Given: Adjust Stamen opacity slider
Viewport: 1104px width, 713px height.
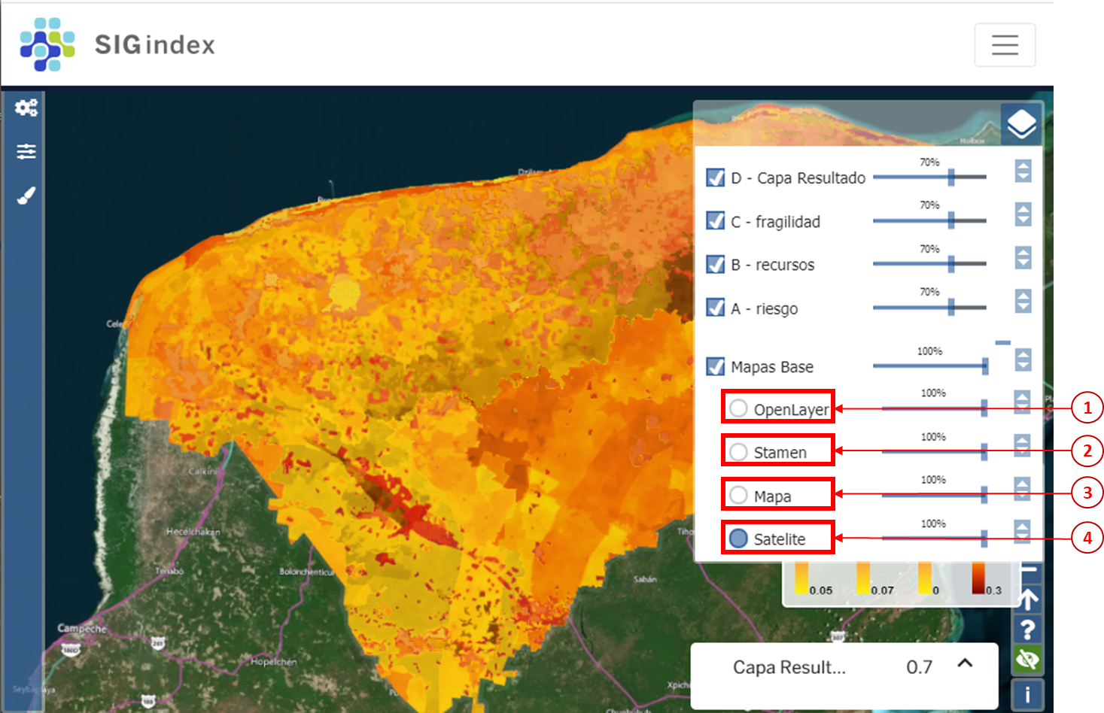Looking at the screenshot, I should [x=935, y=452].
